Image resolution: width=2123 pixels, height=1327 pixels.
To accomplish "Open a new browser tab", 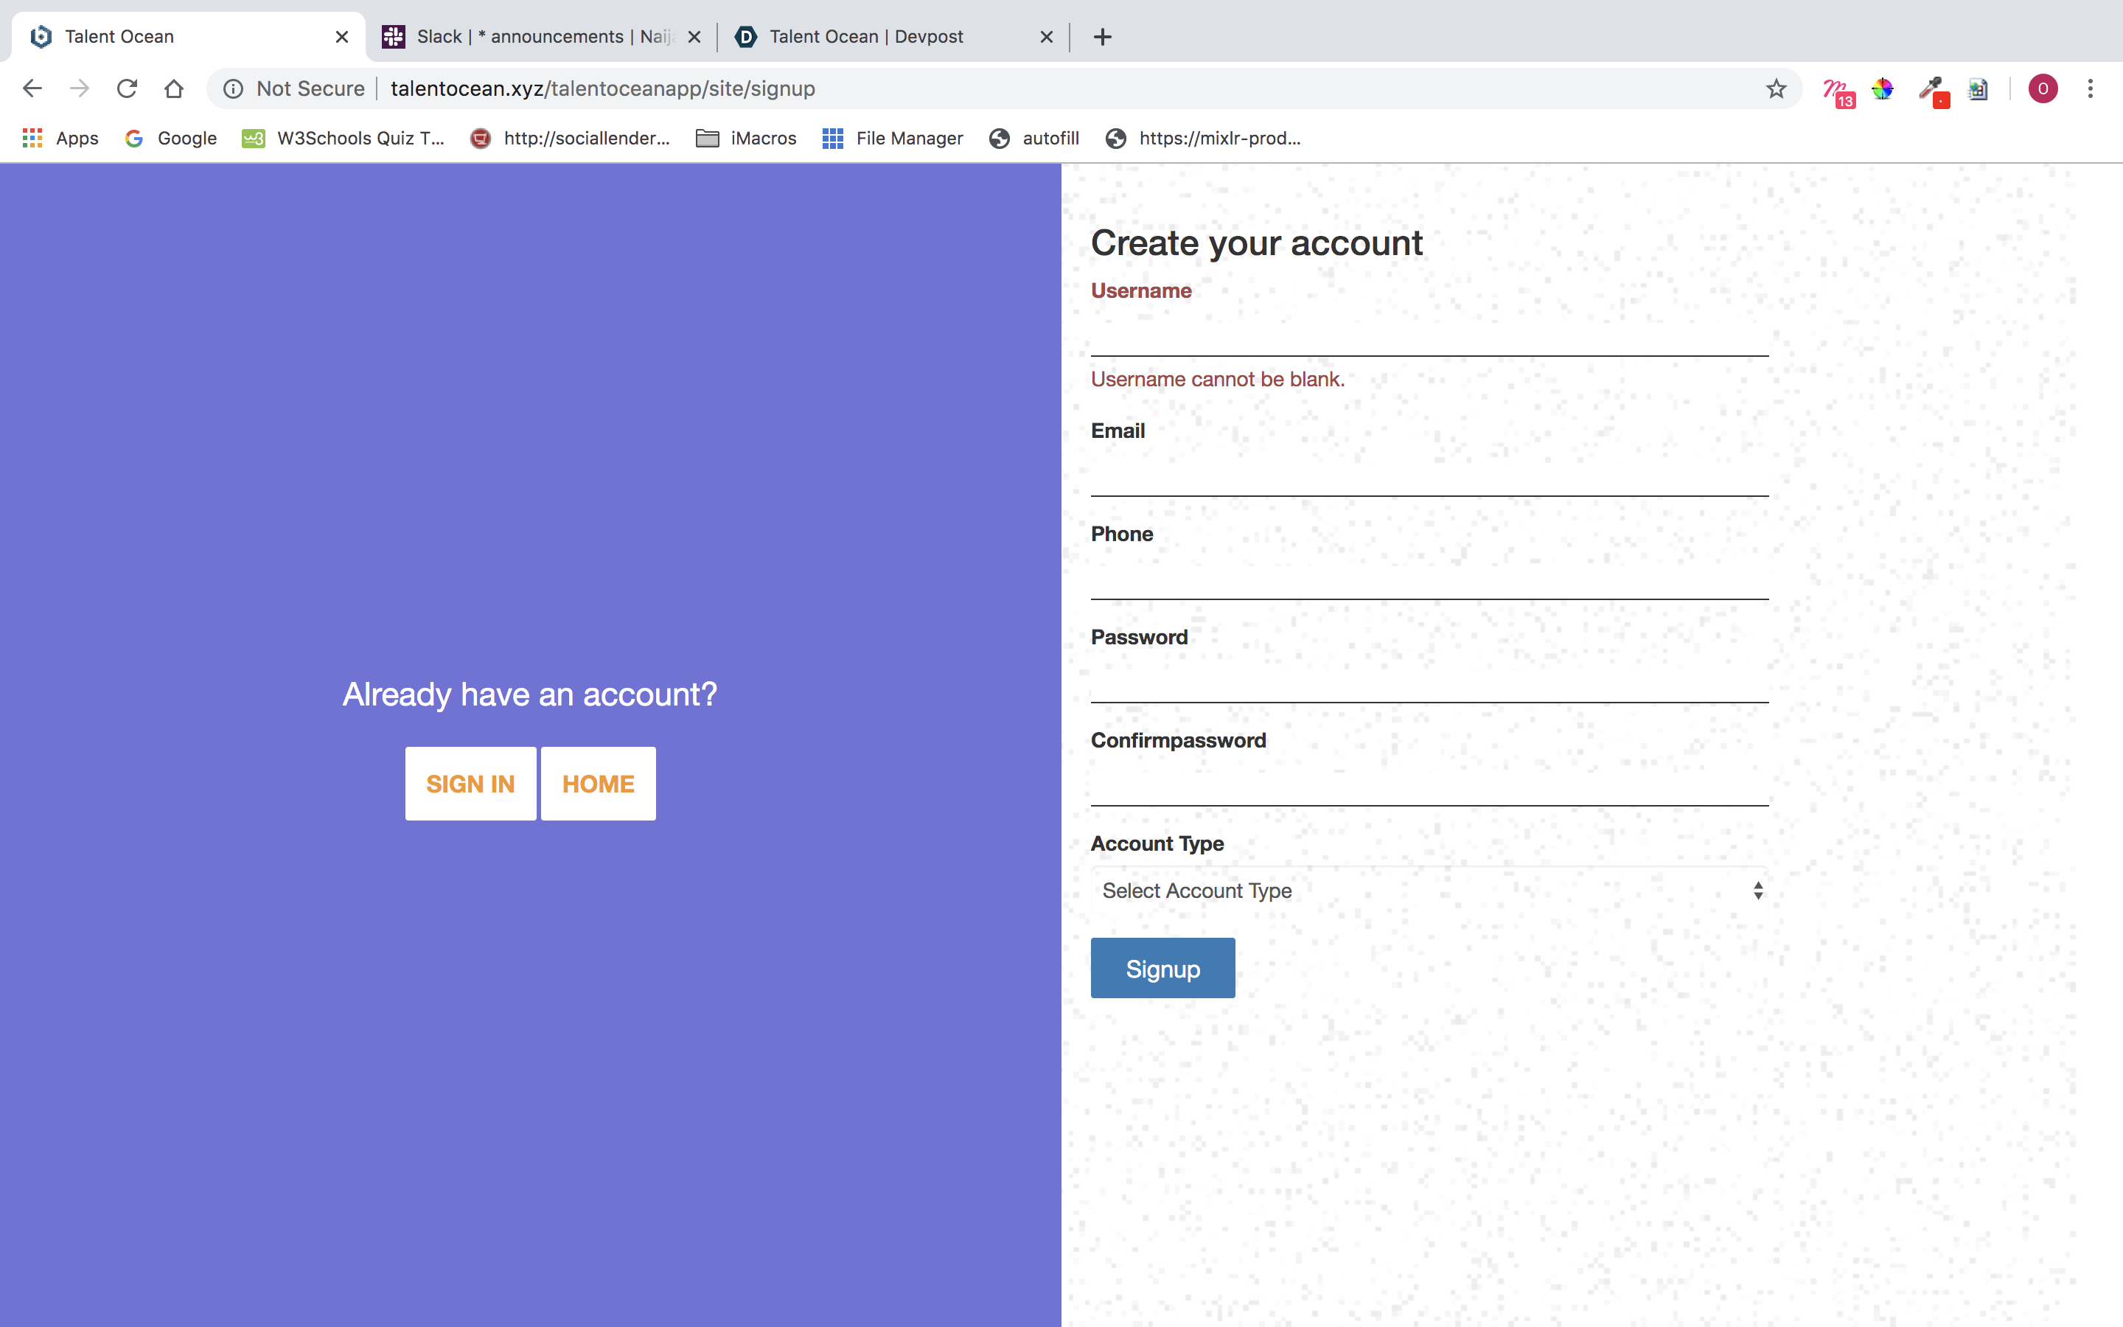I will pyautogui.click(x=1103, y=37).
